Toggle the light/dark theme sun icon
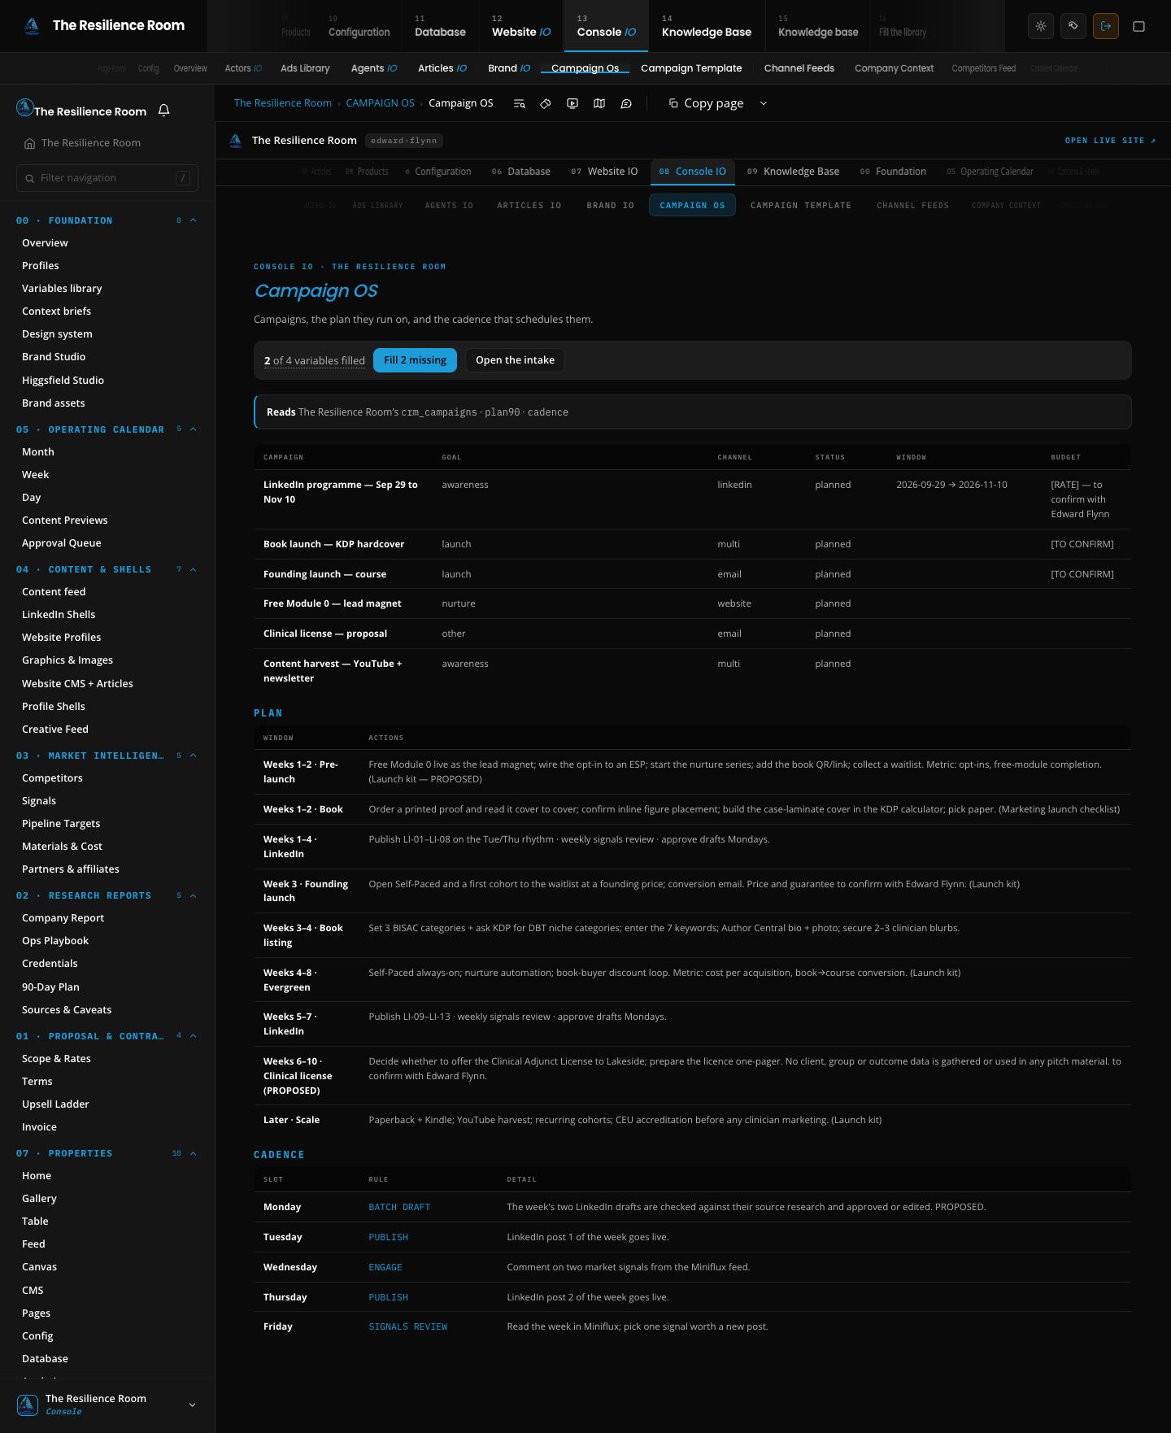Viewport: 1171px width, 1433px height. (1041, 26)
